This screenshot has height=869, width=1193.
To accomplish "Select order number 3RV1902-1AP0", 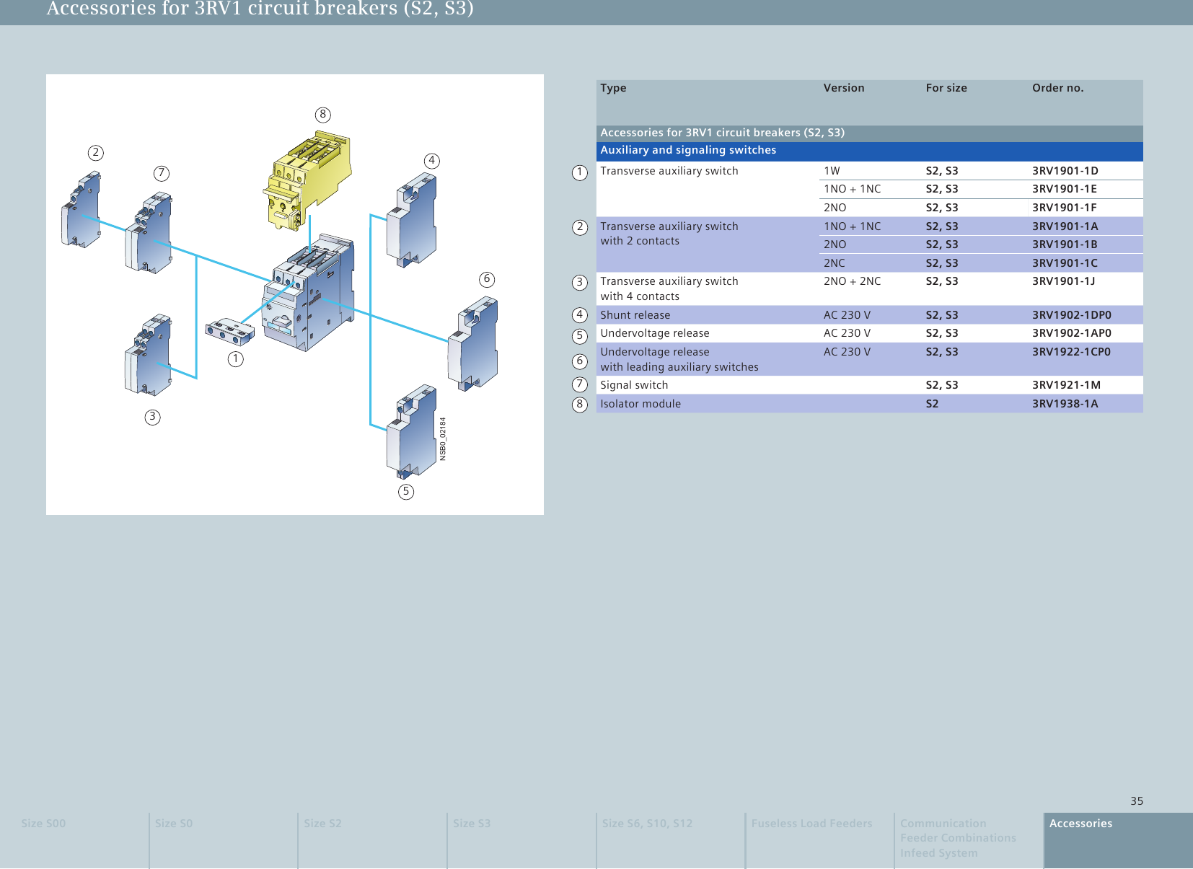I will pyautogui.click(x=1071, y=333).
